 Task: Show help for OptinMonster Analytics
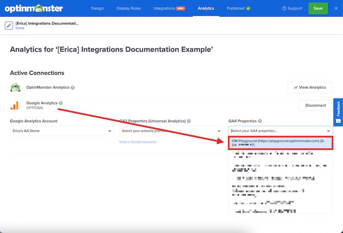coord(72,88)
